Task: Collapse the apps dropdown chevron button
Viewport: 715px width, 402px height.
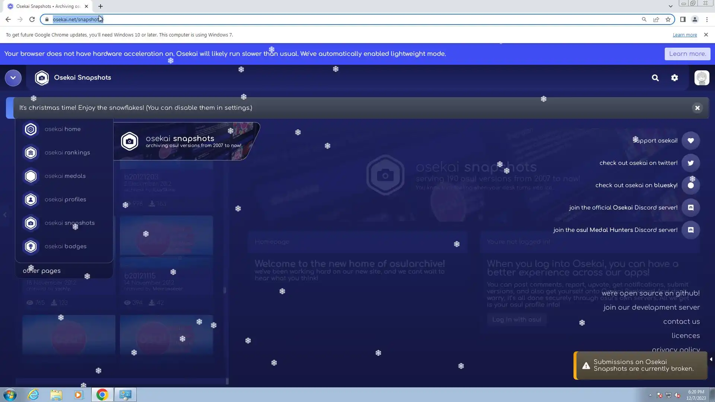Action: (x=13, y=78)
